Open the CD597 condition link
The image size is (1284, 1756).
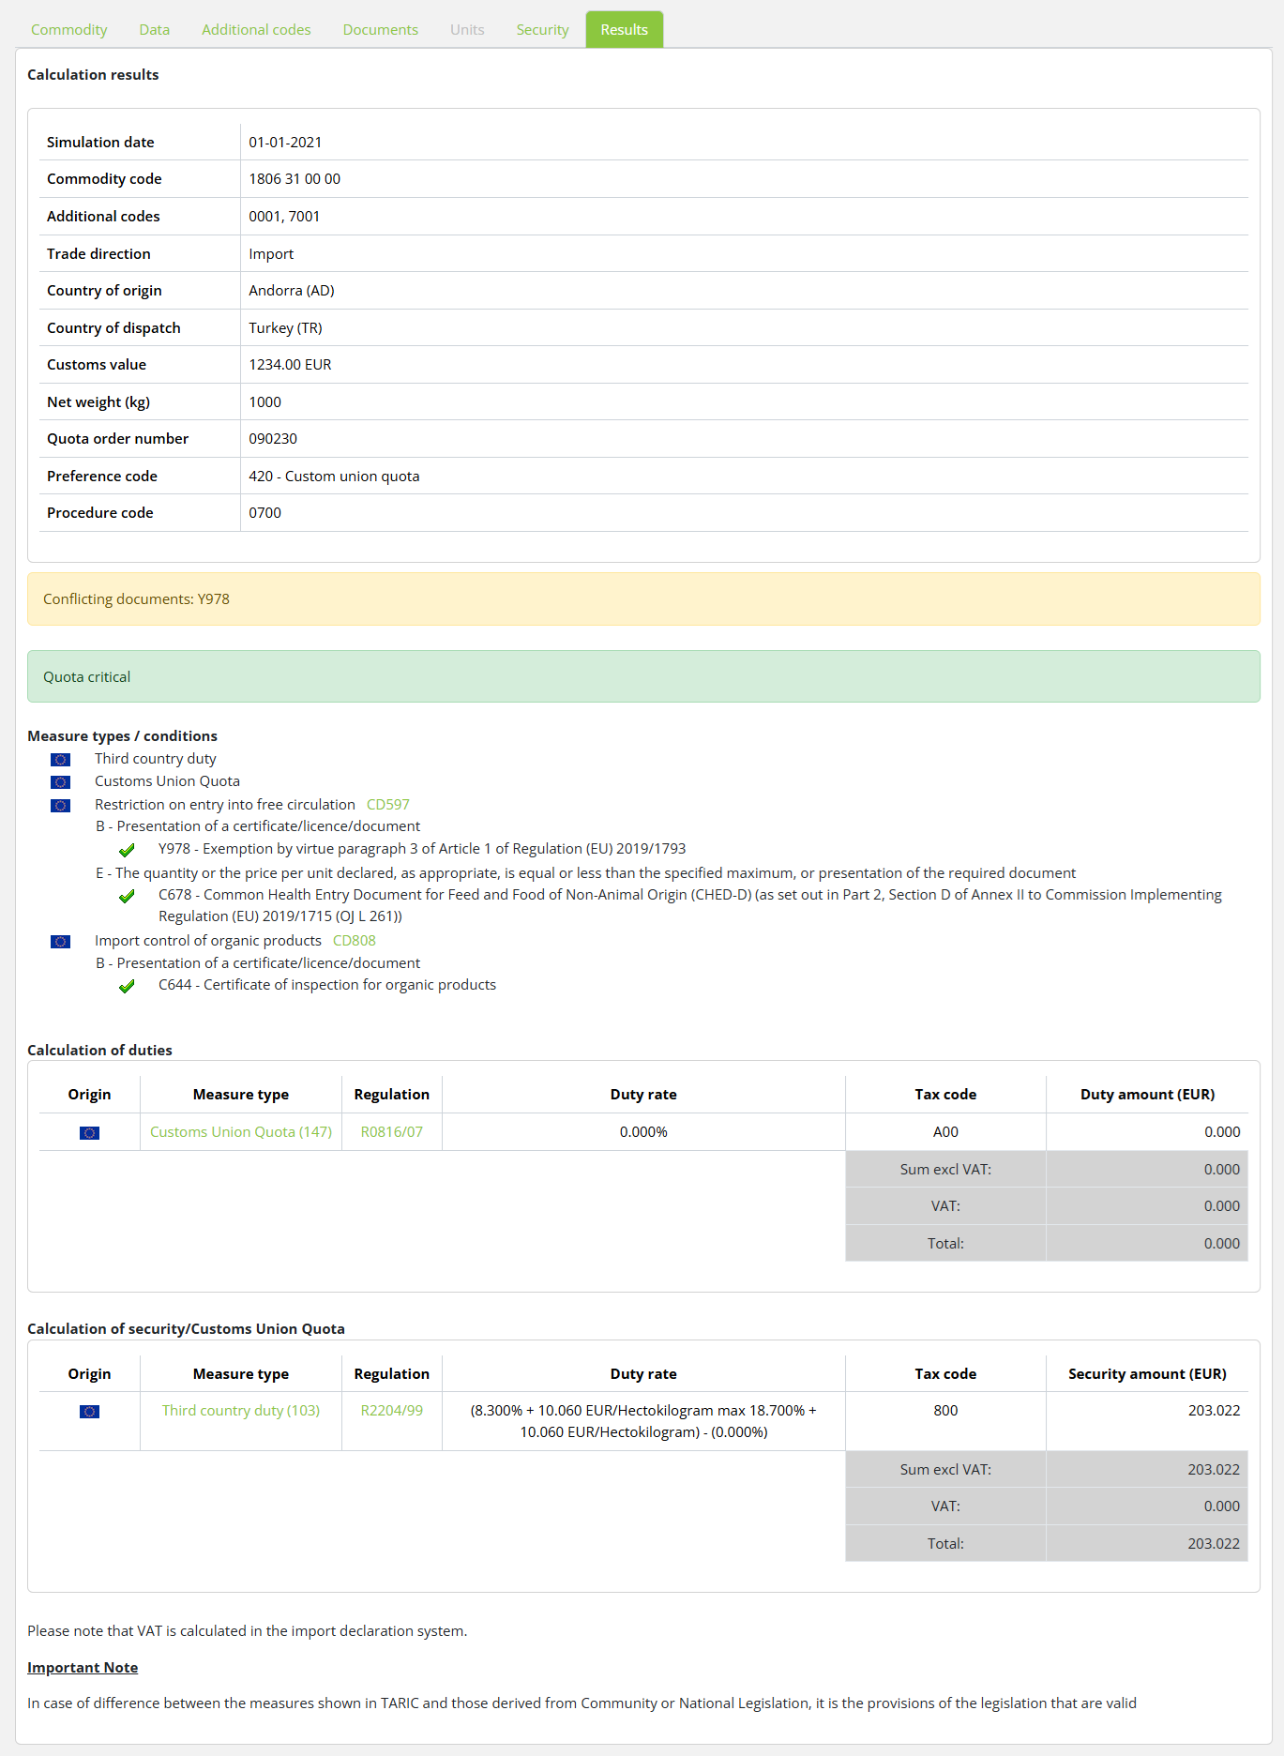click(387, 805)
